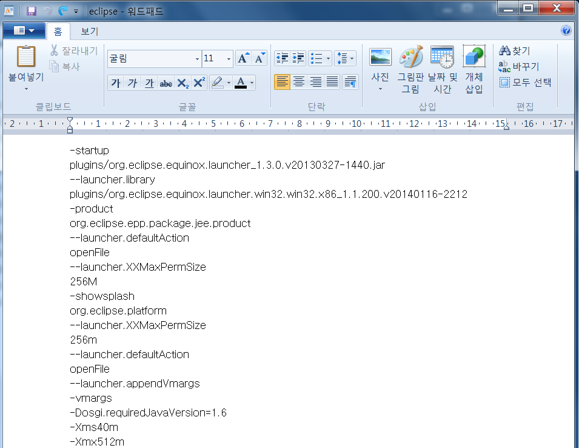
Task: Toggle subscript X₂ formatting
Action: point(182,83)
